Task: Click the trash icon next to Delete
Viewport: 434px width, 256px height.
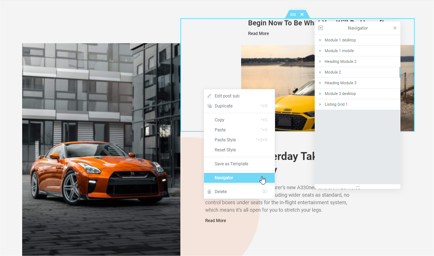Action: (209, 192)
